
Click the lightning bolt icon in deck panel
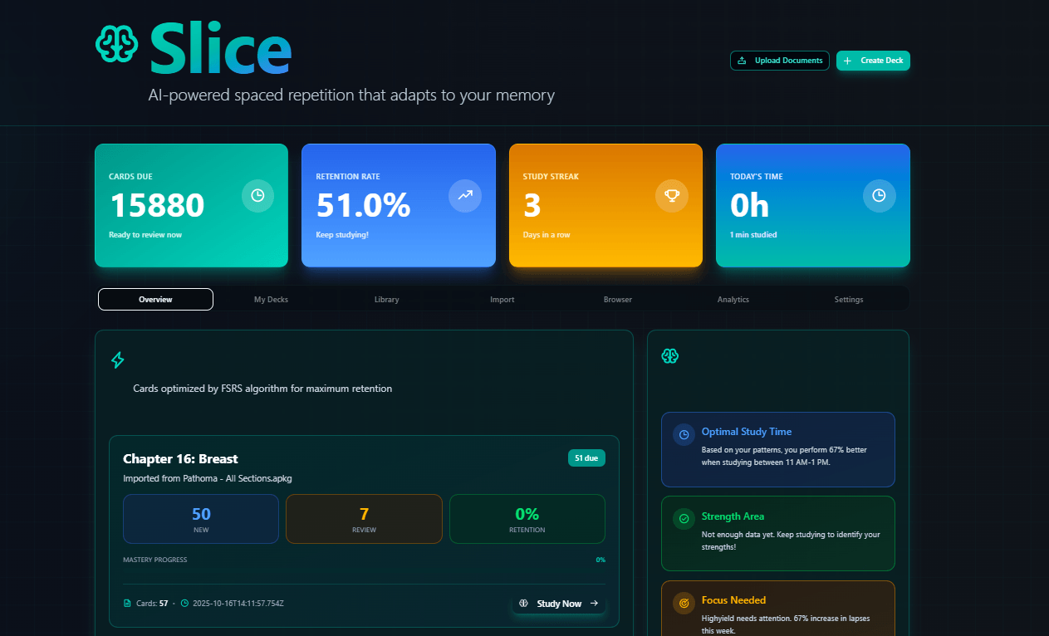[x=118, y=360]
